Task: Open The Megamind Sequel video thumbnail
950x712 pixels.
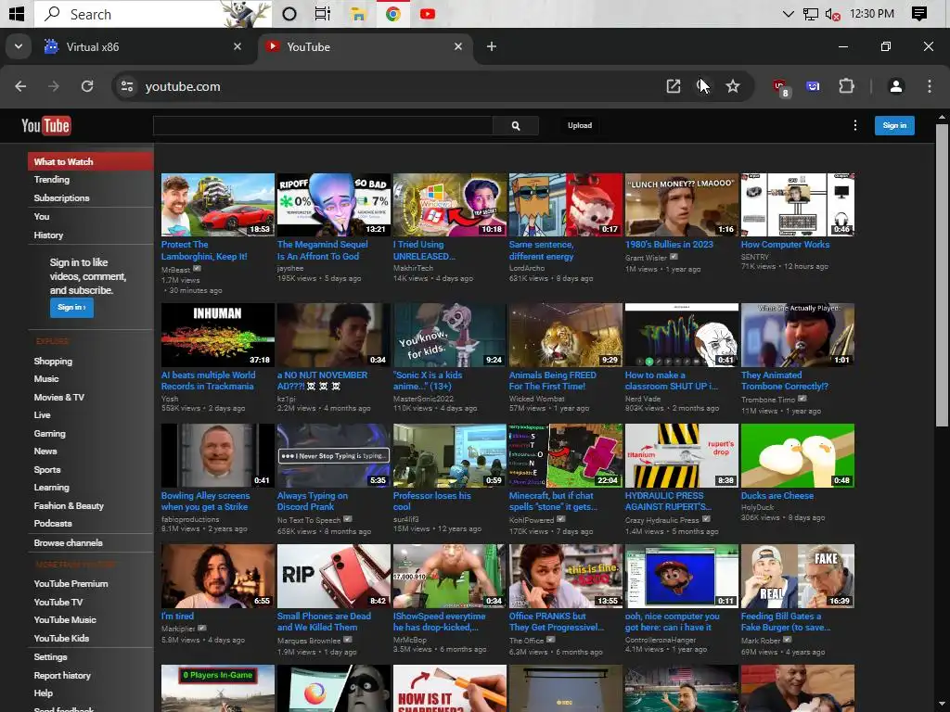Action: [333, 205]
